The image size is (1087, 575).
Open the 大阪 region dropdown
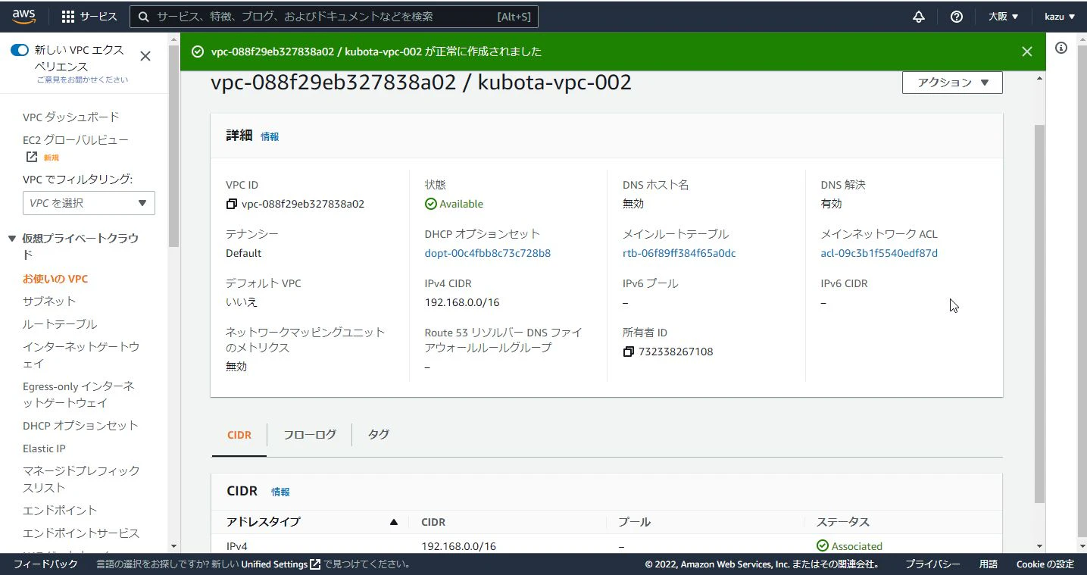1004,17
